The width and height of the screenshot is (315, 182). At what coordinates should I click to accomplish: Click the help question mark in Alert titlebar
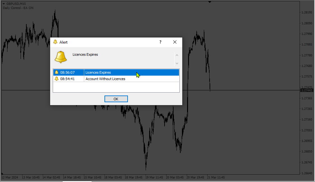click(x=160, y=42)
